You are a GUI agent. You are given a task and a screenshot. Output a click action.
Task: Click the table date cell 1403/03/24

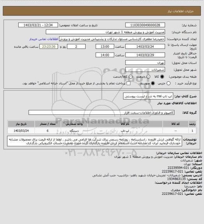pos(21,131)
